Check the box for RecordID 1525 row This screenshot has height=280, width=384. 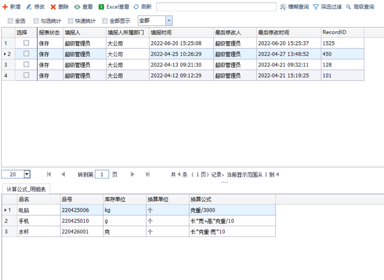[x=26, y=43]
